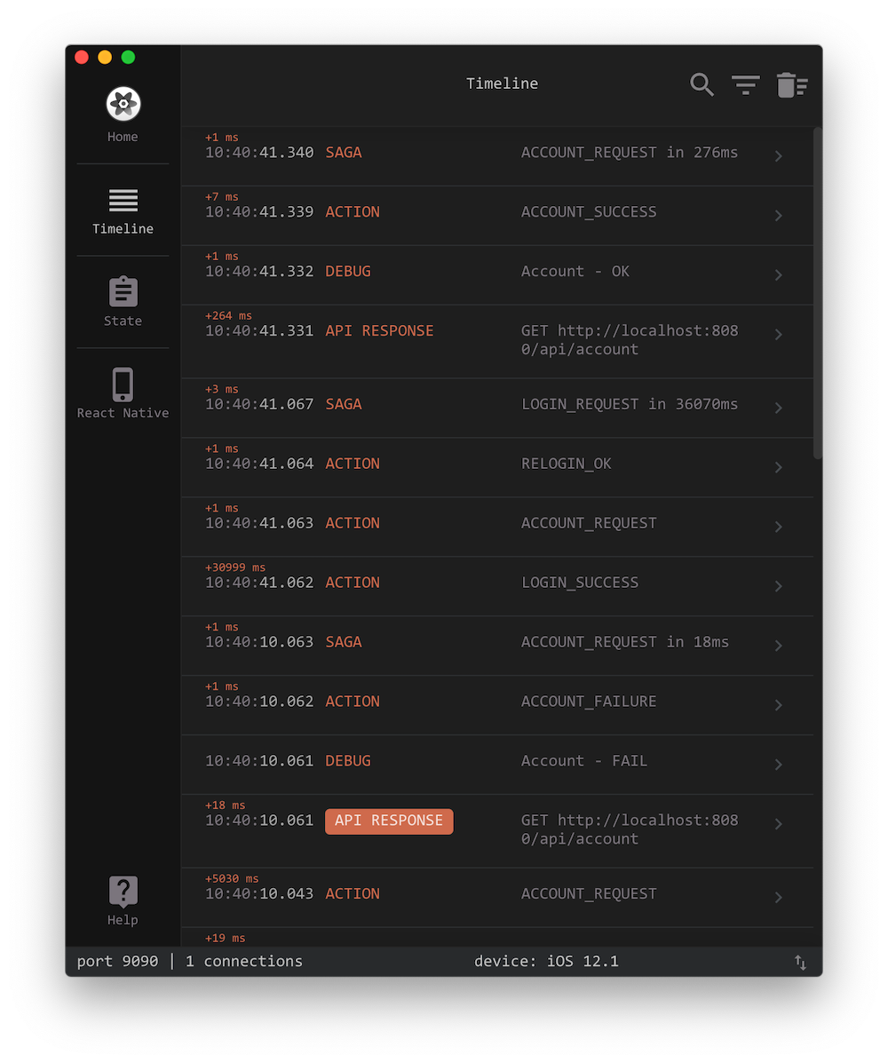Open the search icon in Timeline header
Screen dimensions: 888x1063
[702, 84]
